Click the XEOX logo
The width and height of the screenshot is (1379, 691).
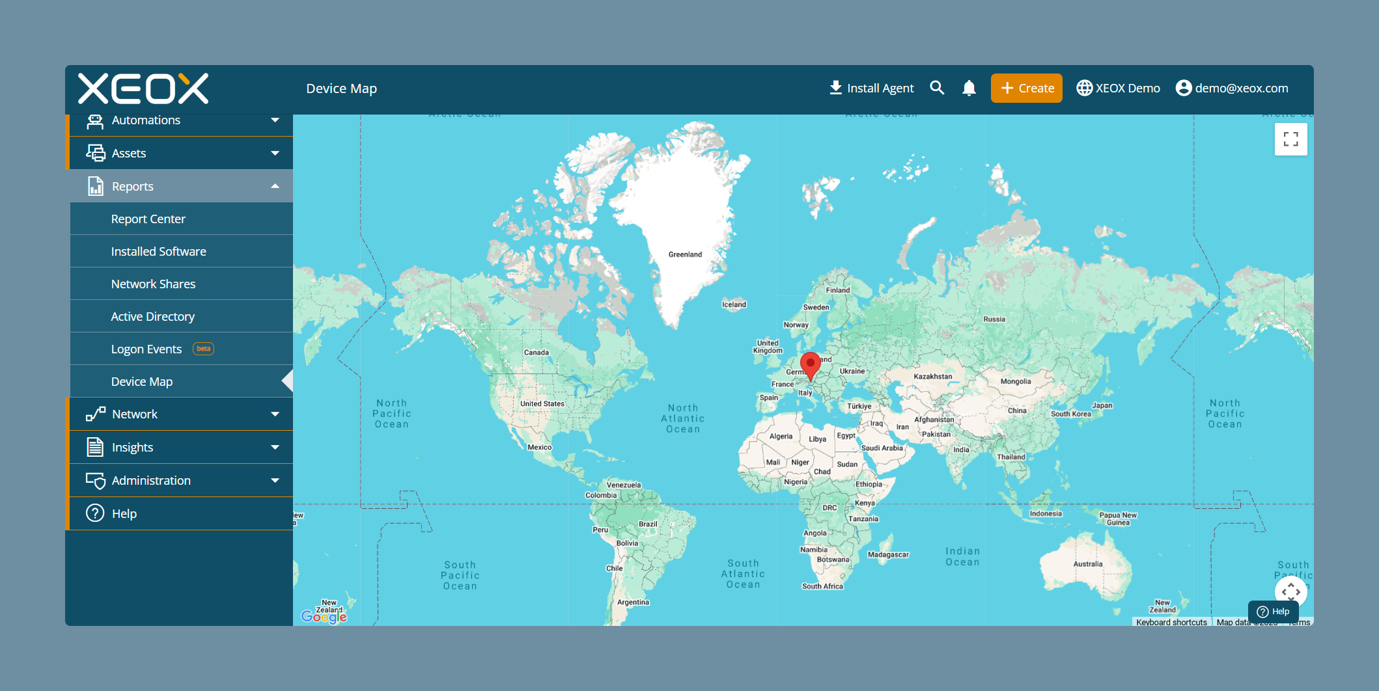pyautogui.click(x=143, y=88)
